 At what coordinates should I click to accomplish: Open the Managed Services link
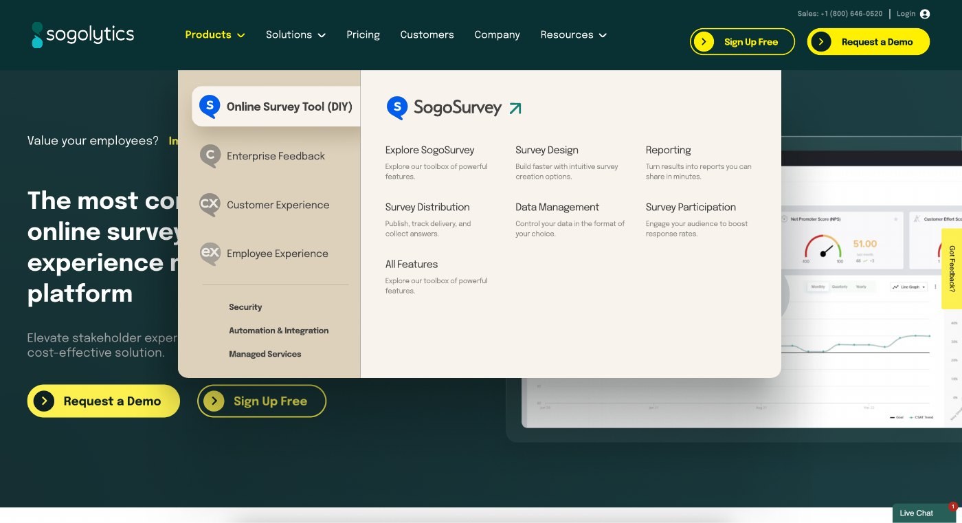point(265,354)
